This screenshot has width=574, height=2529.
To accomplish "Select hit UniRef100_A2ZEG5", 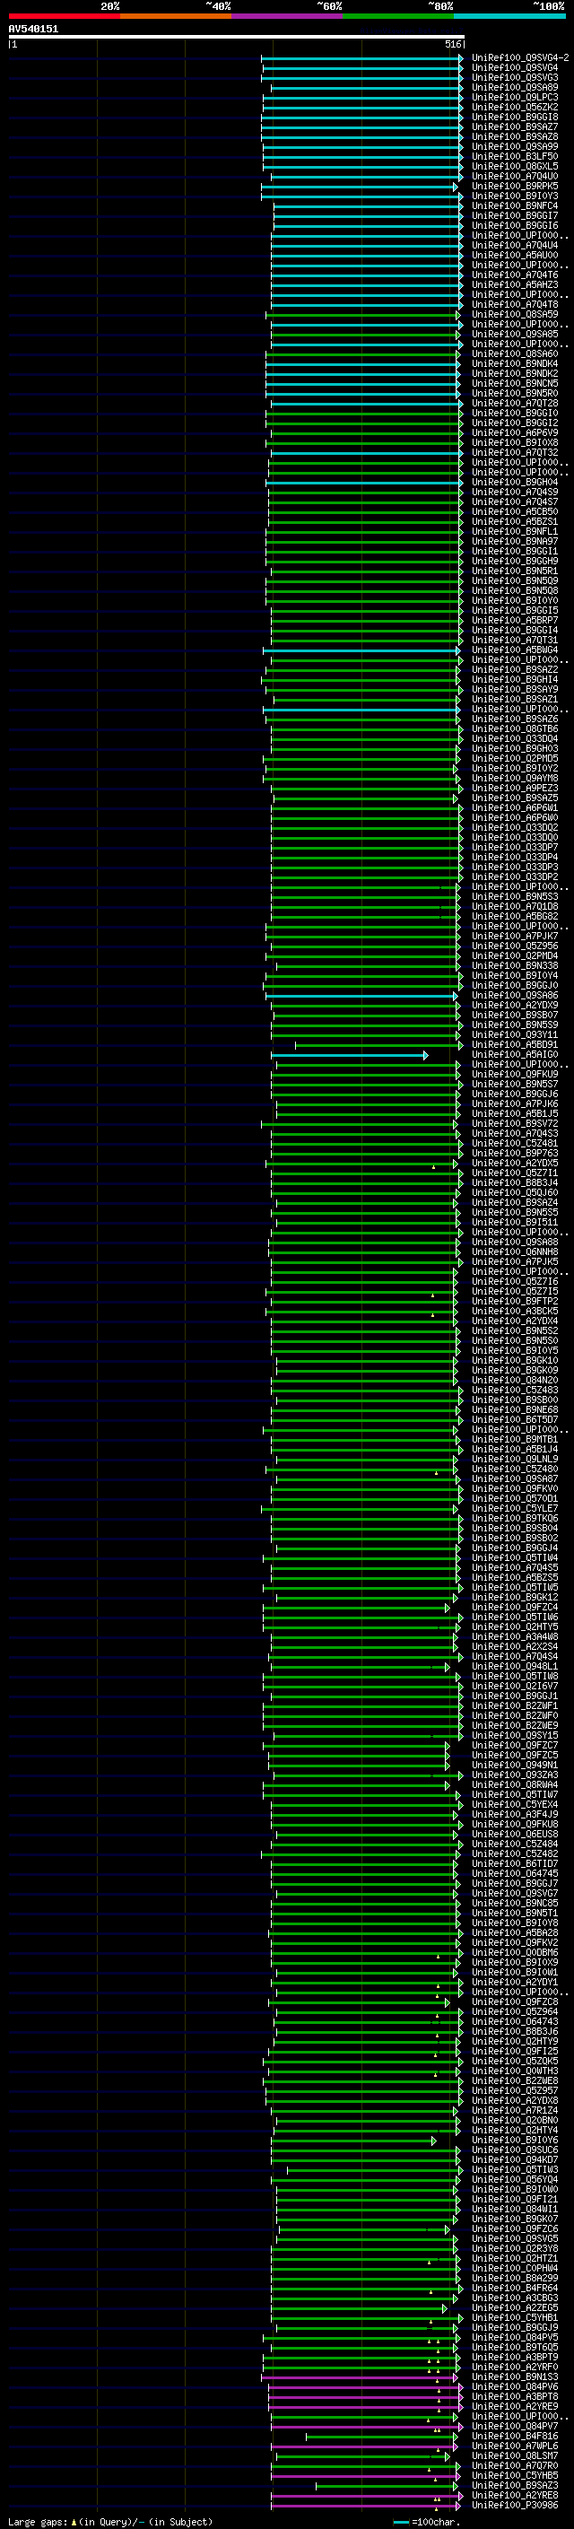I will pyautogui.click(x=515, y=2307).
